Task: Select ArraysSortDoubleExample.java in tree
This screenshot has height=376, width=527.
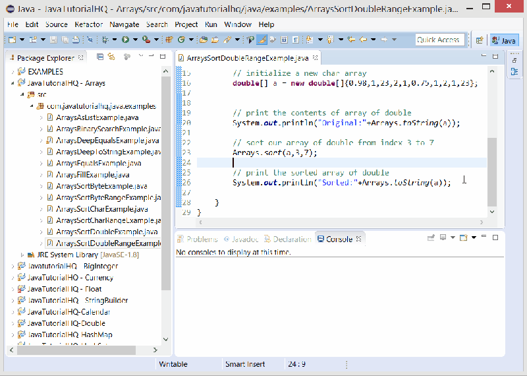Action: [107, 232]
